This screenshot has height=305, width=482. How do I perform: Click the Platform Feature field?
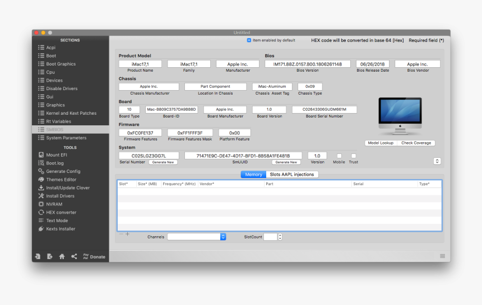(234, 133)
